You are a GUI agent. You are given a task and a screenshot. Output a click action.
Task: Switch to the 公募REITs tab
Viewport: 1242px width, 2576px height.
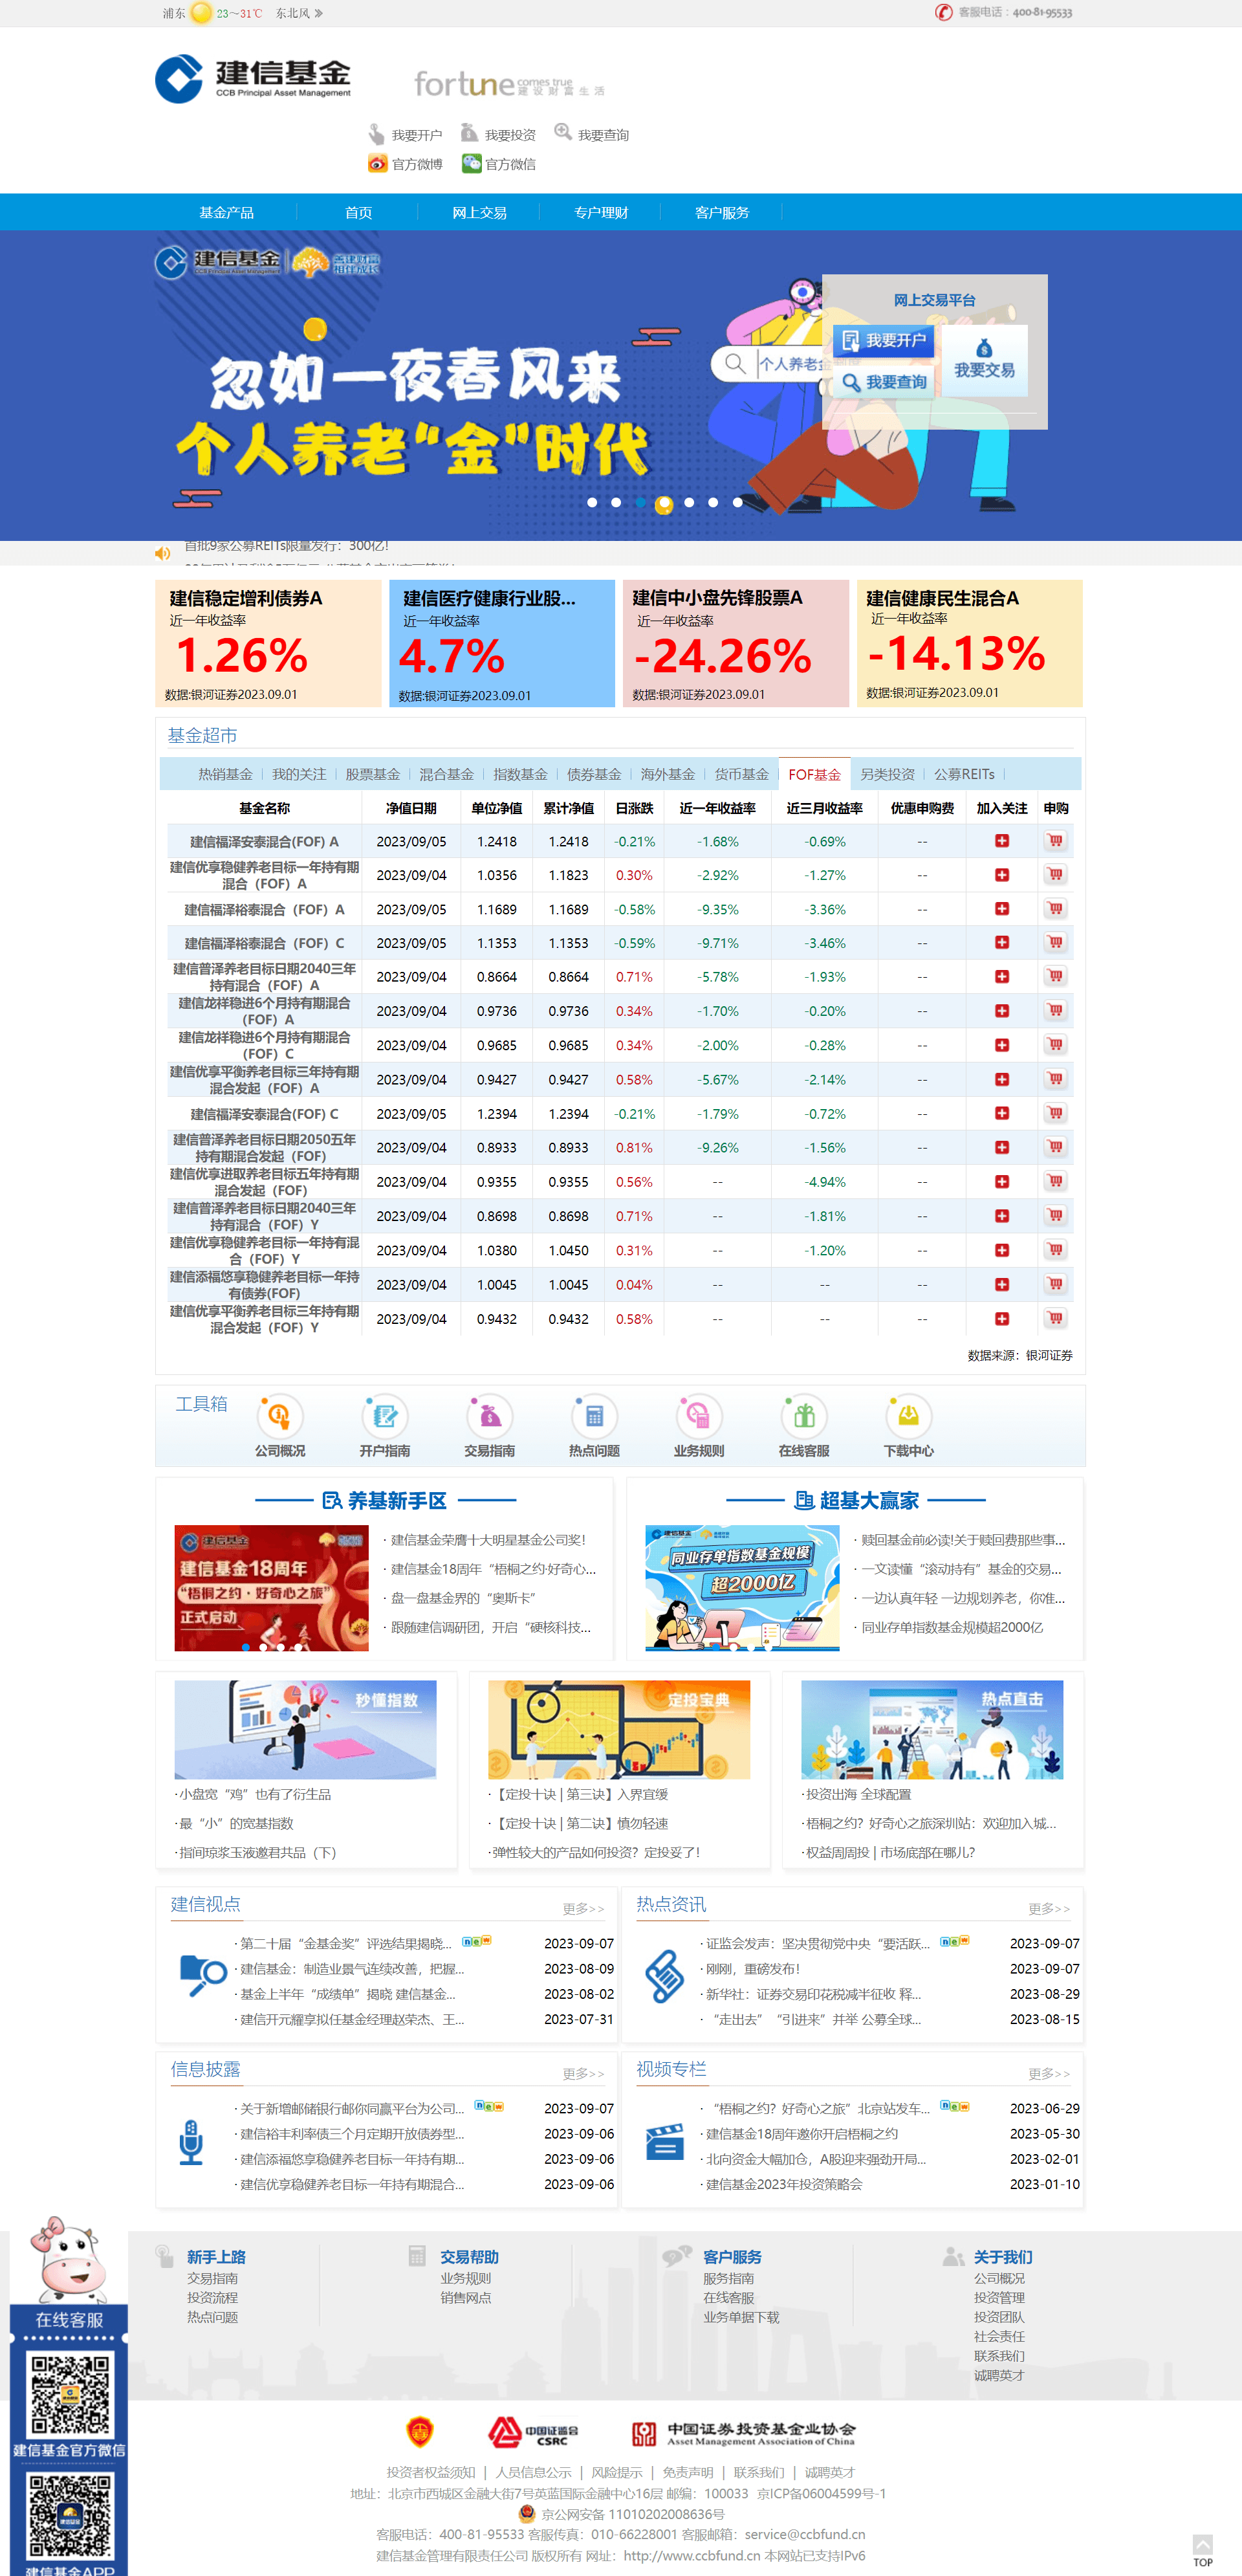click(x=964, y=774)
